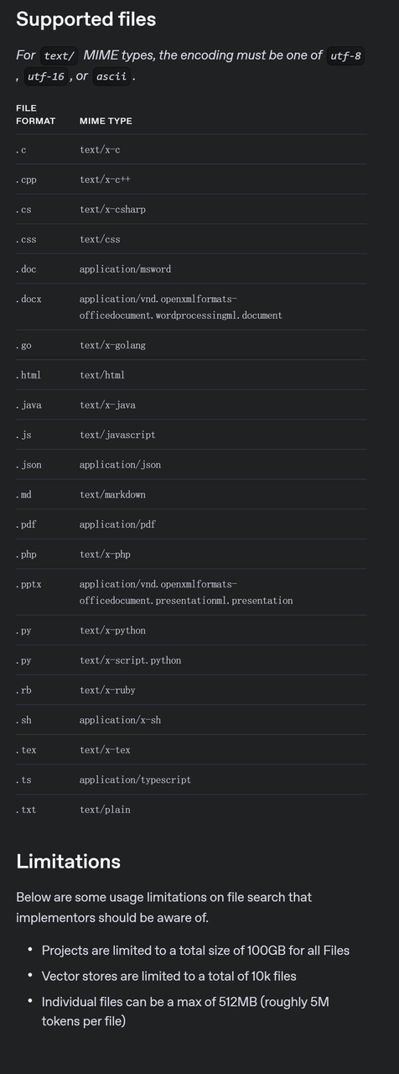Click the MIME TYPE column header
399x1074 pixels.
(106, 121)
